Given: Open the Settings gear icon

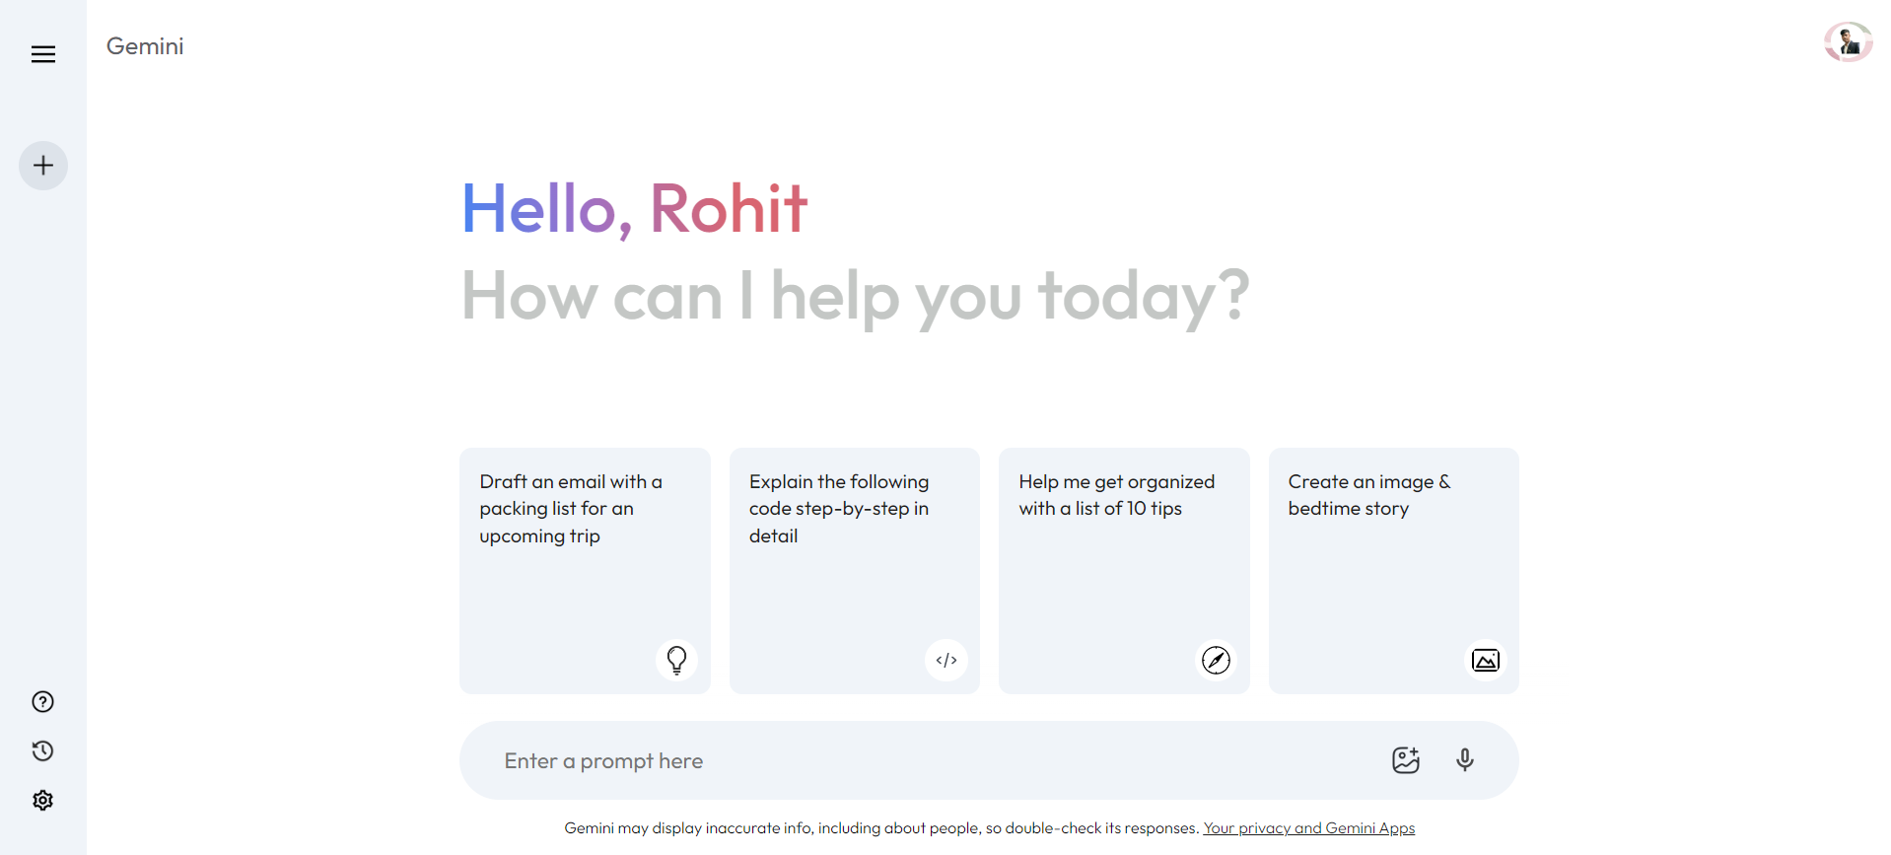Looking at the screenshot, I should pyautogui.click(x=42, y=801).
